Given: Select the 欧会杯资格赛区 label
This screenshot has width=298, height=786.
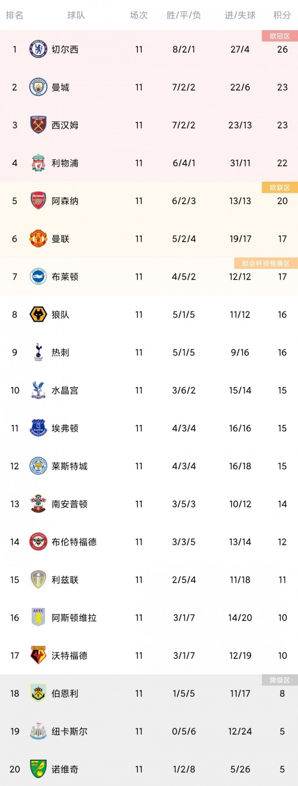Looking at the screenshot, I should coord(266,263).
